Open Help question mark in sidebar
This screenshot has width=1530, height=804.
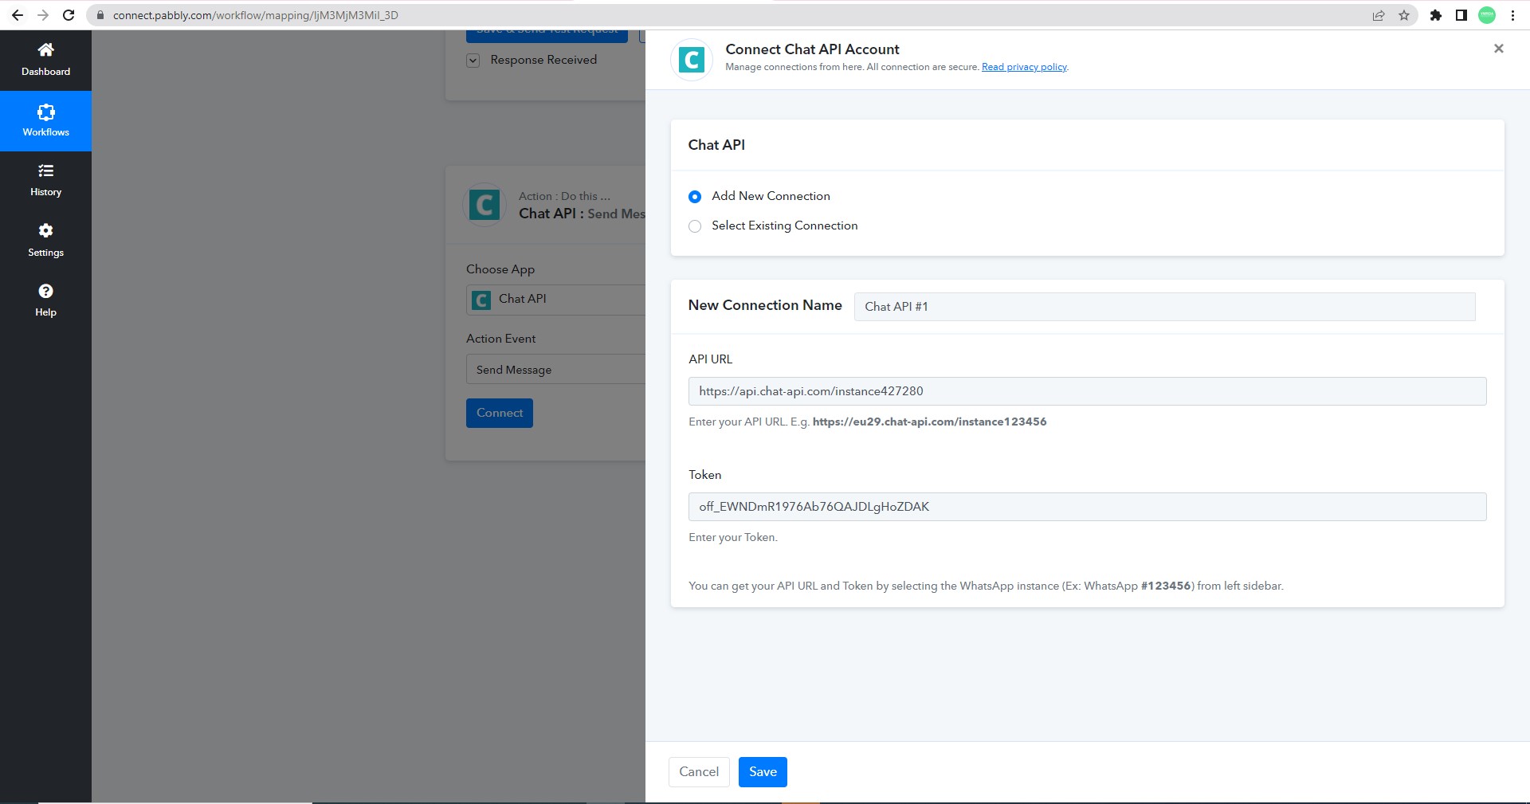tap(45, 292)
